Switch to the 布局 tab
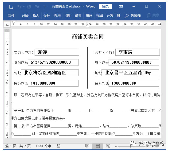Viewport: 169px width, 151px height. tap(57, 16)
